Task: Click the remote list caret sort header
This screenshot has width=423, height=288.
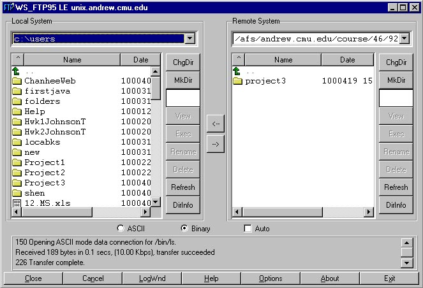Action: [239, 59]
